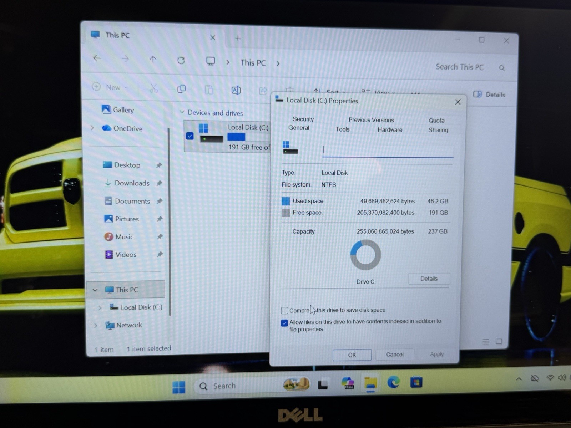Switch to list details view icon
The image size is (571, 428).
coord(485,342)
